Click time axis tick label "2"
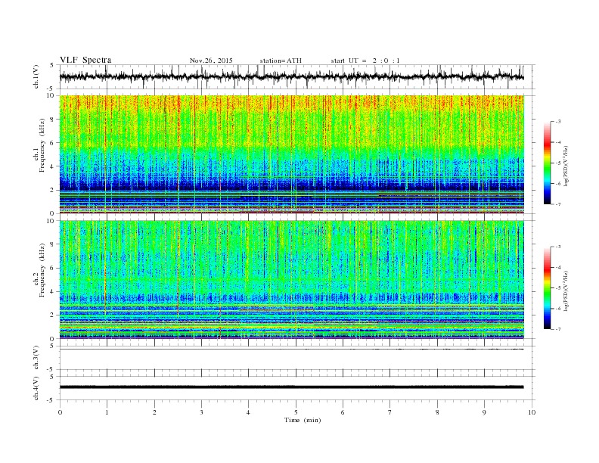Viewport: 599px width, 463px height. [x=154, y=412]
